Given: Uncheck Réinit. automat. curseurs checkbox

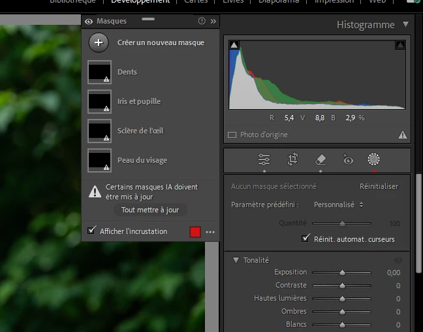Looking at the screenshot, I should (305, 239).
